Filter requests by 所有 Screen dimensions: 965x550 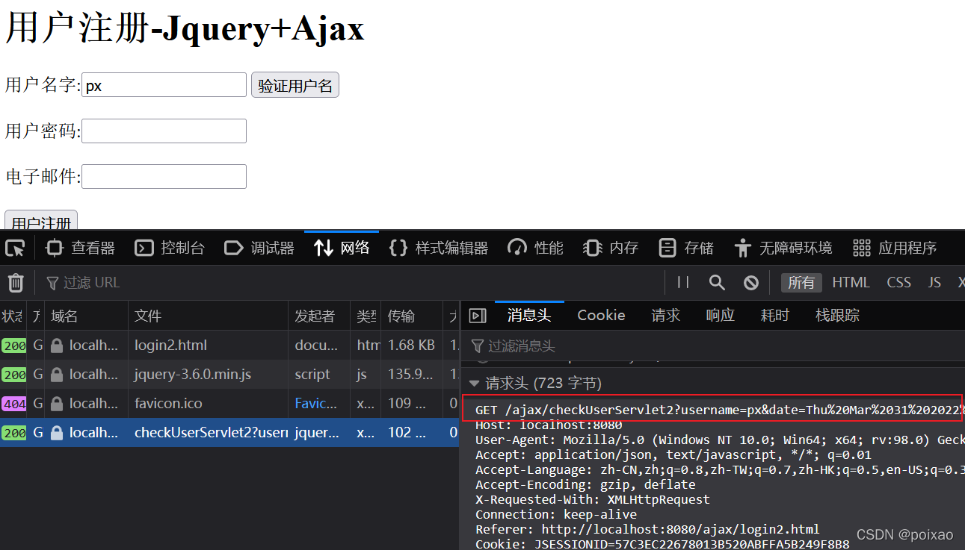point(801,282)
